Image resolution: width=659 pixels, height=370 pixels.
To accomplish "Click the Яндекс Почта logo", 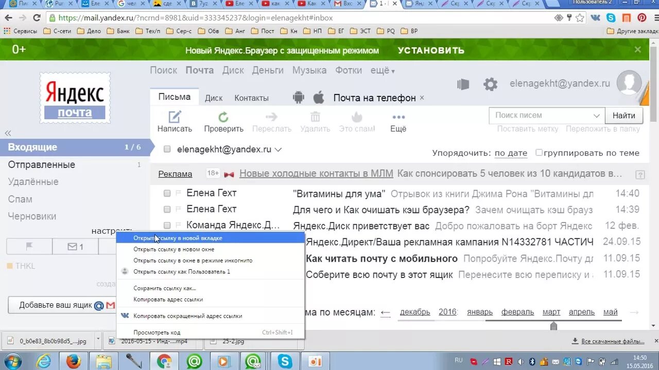I will pos(75,98).
